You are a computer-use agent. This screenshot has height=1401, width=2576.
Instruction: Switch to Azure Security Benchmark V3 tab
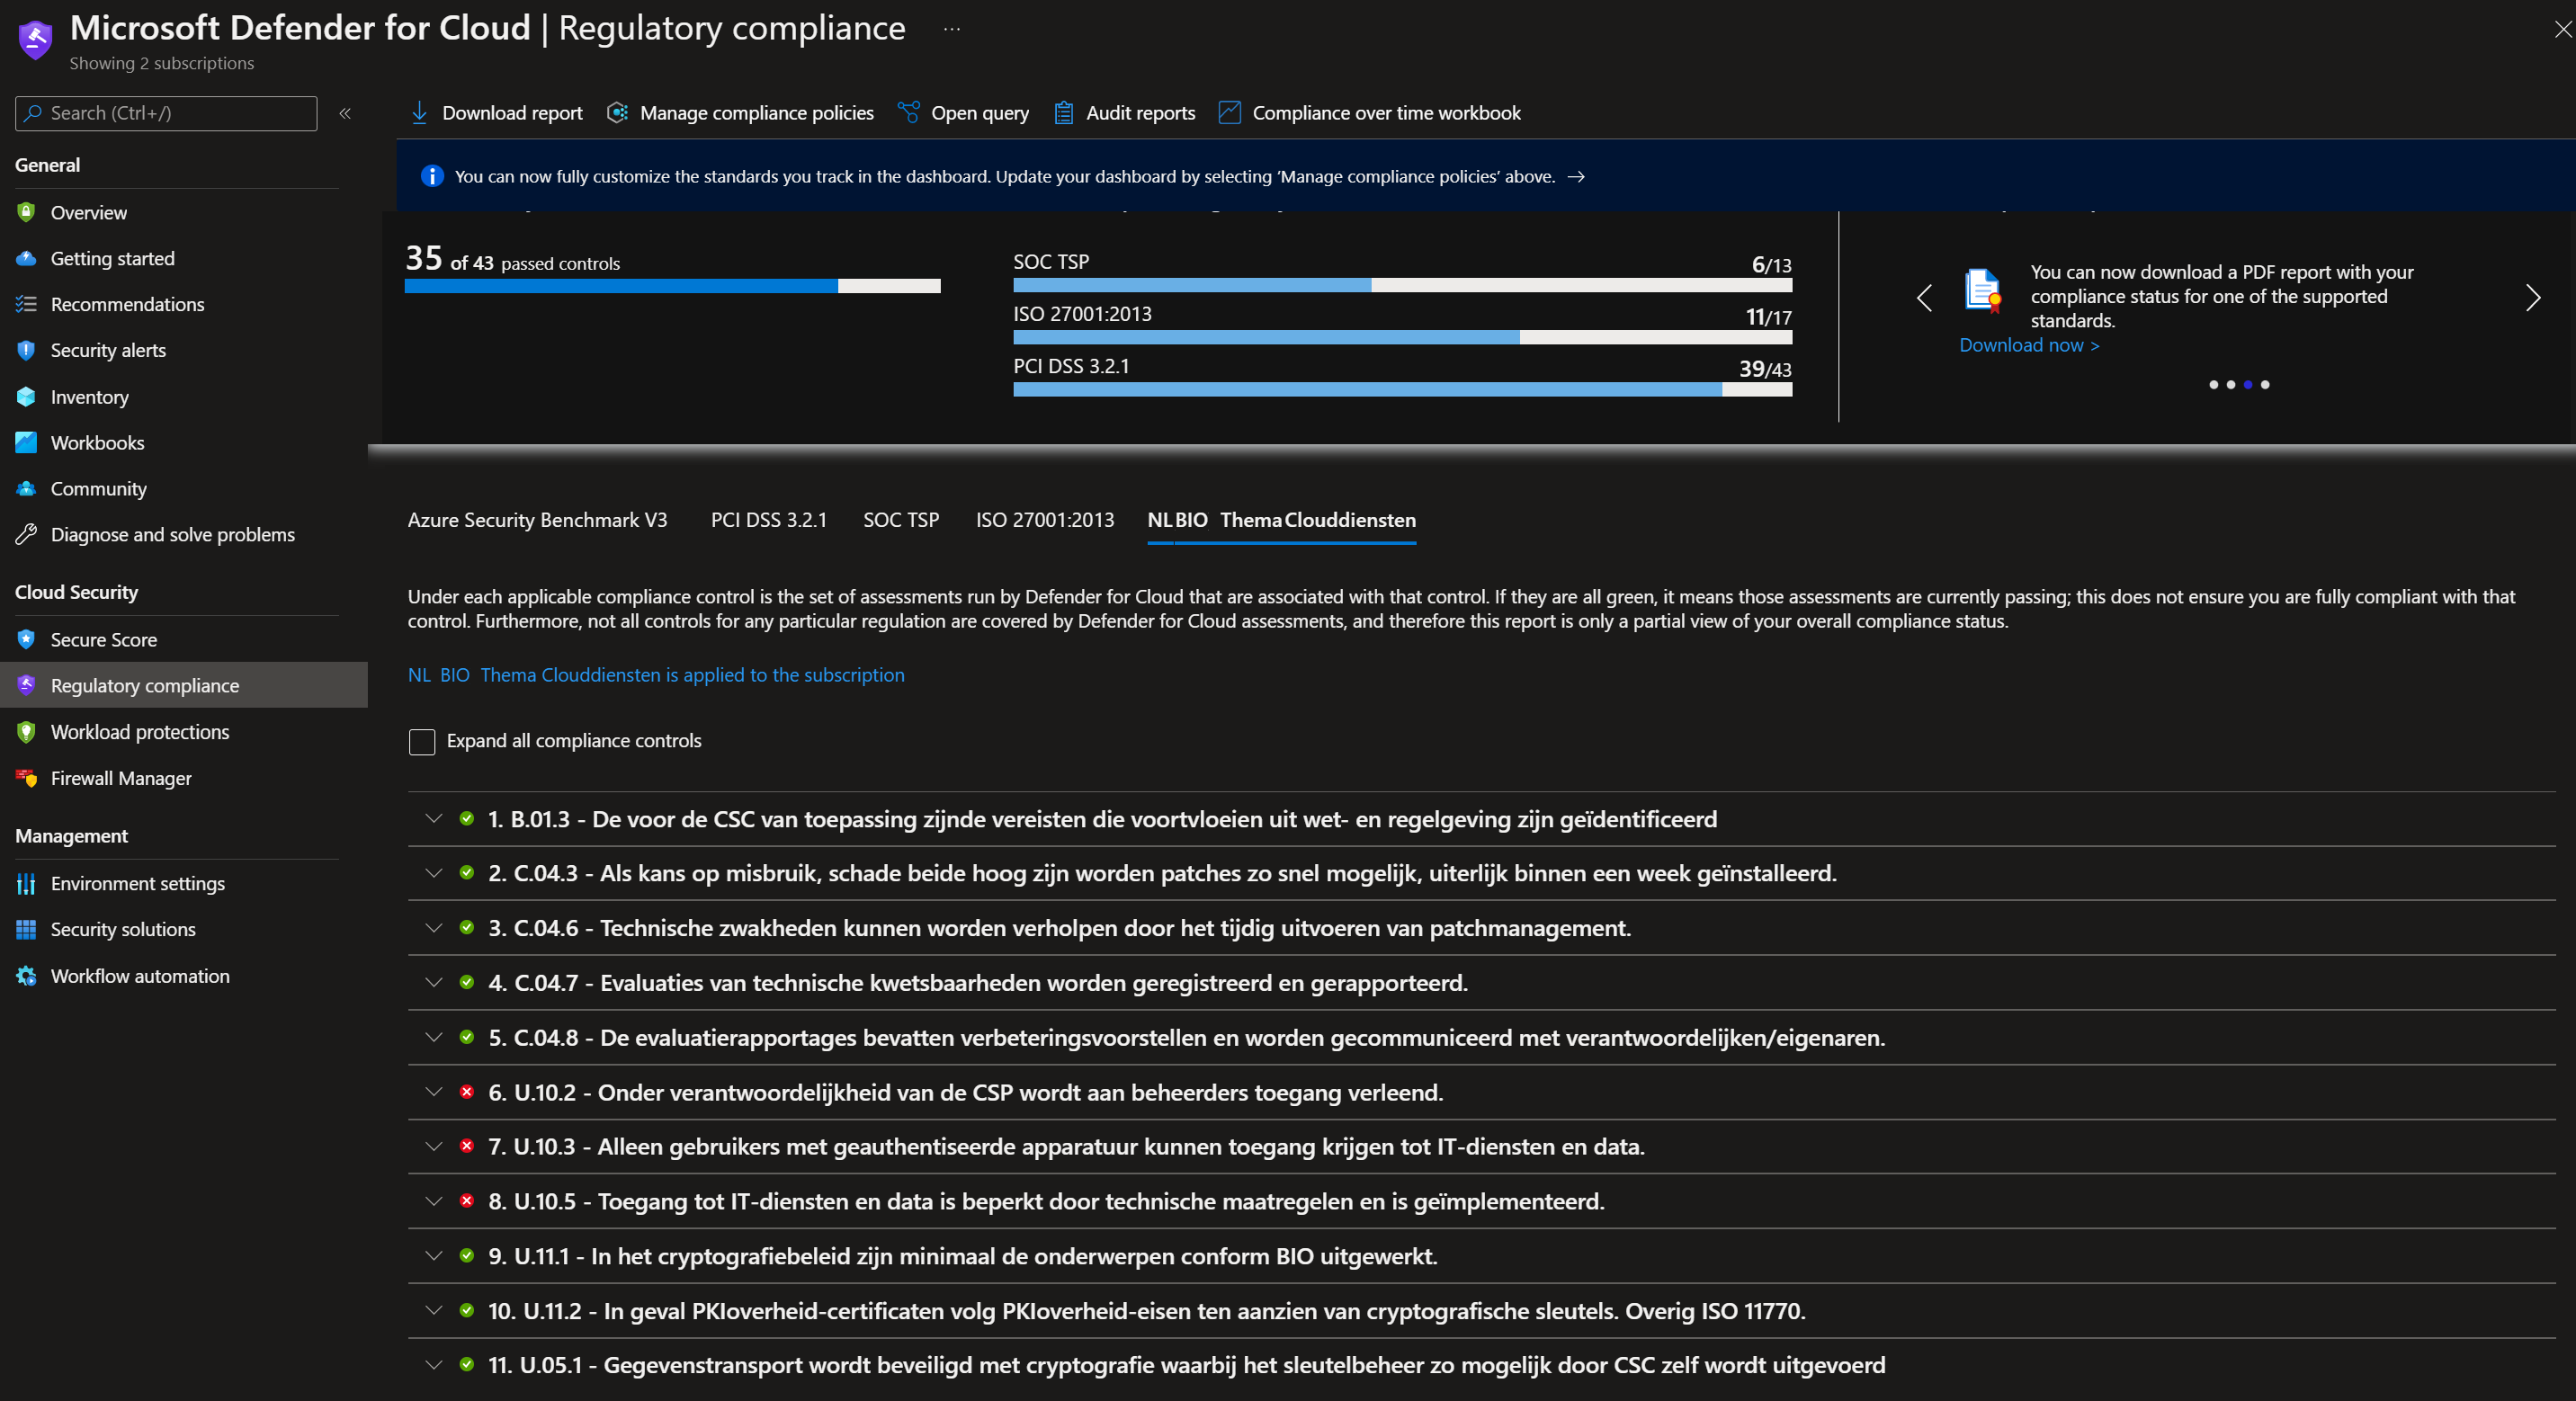point(537,520)
